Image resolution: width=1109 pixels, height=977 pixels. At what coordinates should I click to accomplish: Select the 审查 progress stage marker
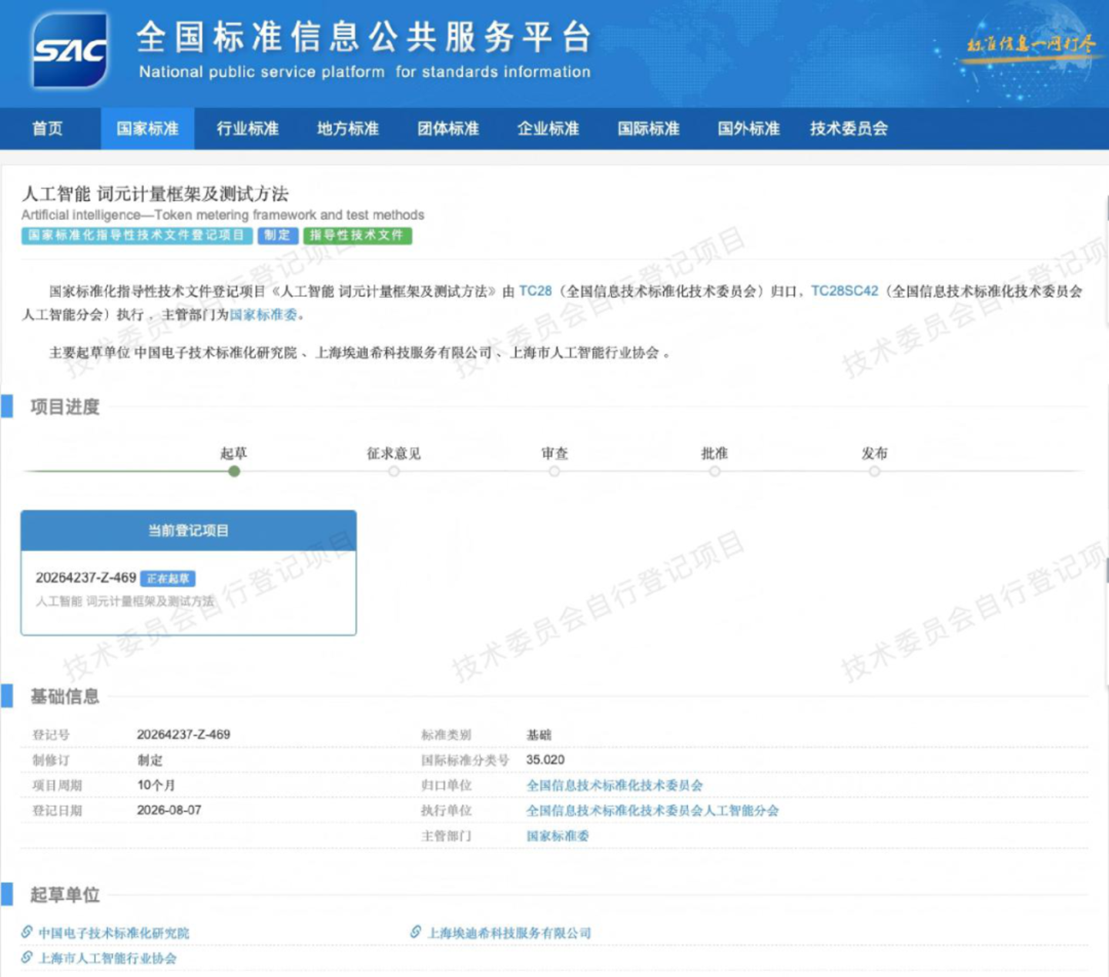pyautogui.click(x=554, y=471)
